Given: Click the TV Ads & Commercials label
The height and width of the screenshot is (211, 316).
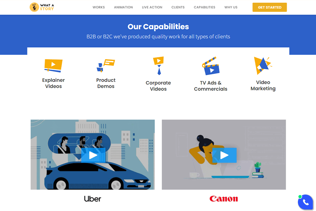Looking at the screenshot, I should [211, 86].
